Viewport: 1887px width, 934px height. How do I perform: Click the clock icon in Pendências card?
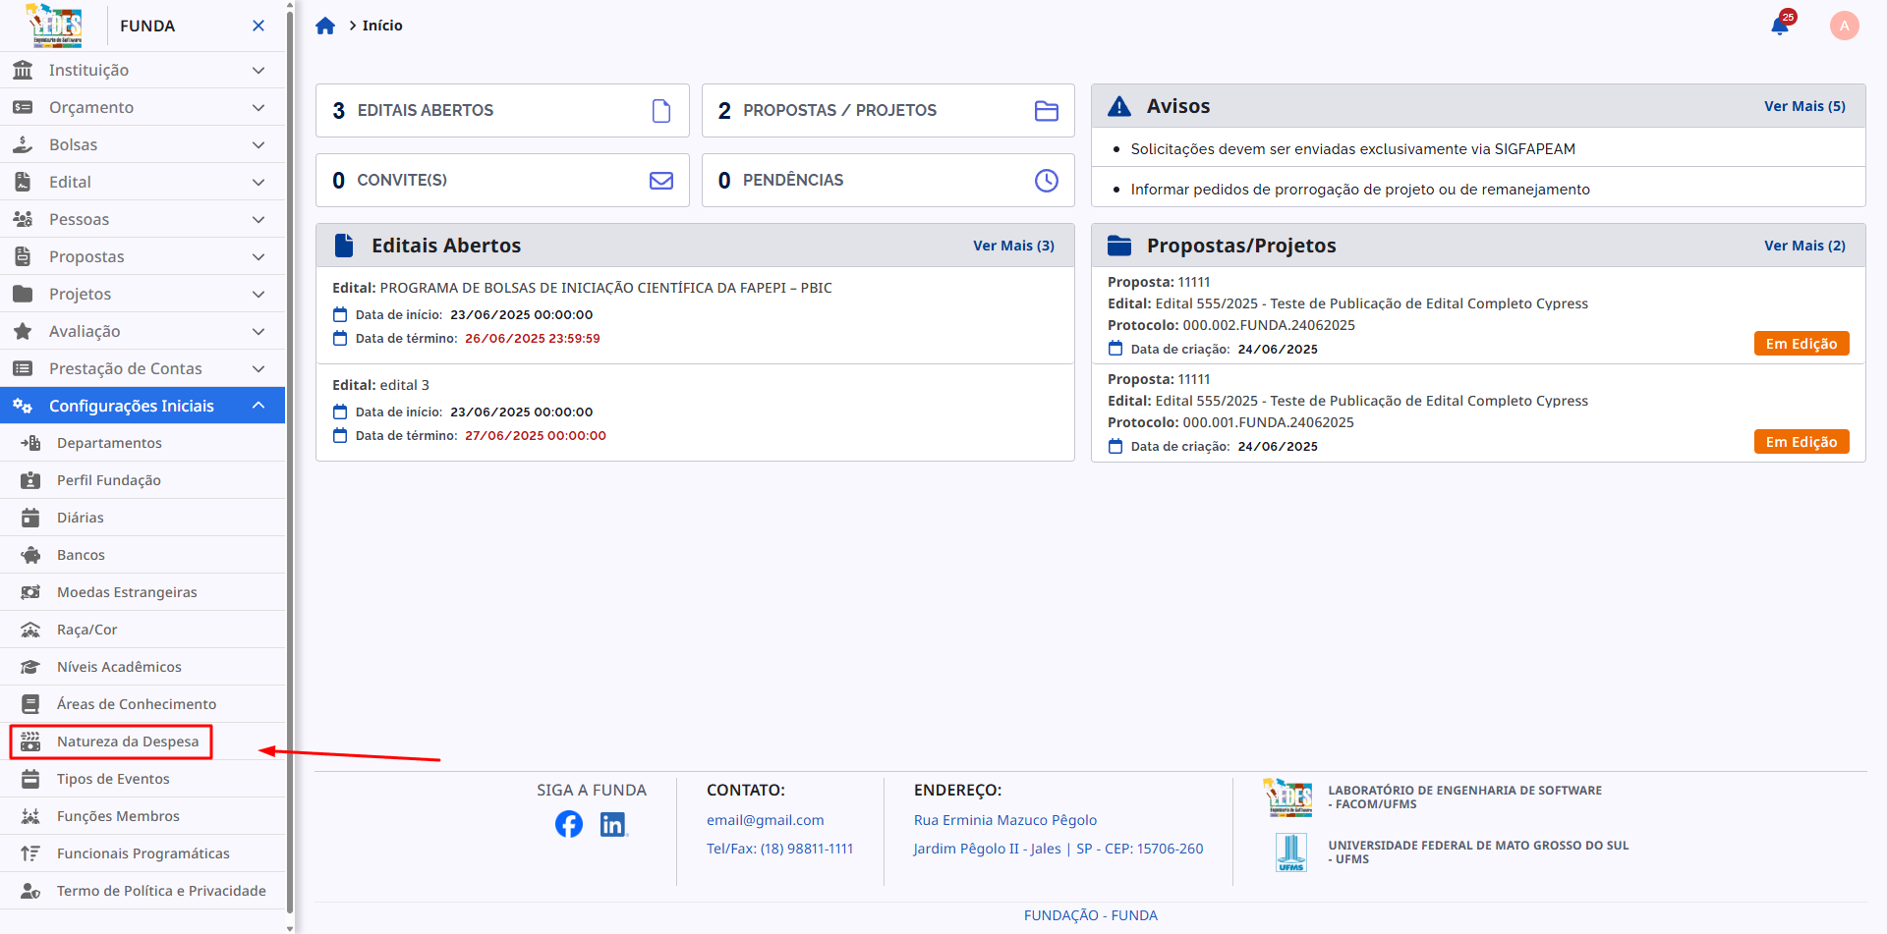[x=1047, y=181]
